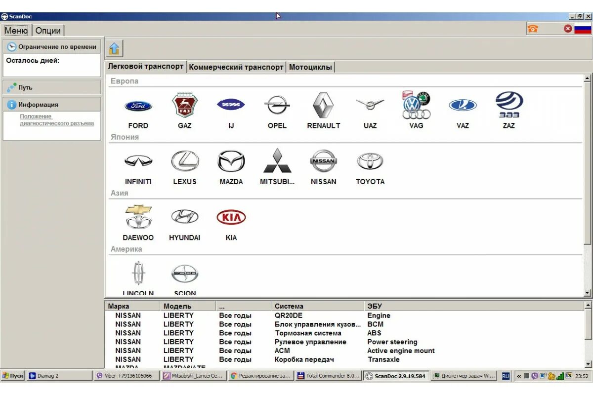Select the Lexus brand icon
This screenshot has height=395, width=593.
click(185, 161)
